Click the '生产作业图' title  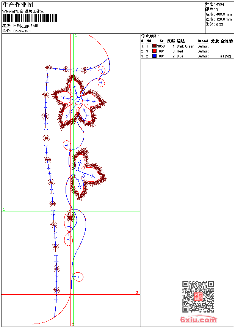[x=18, y=5]
